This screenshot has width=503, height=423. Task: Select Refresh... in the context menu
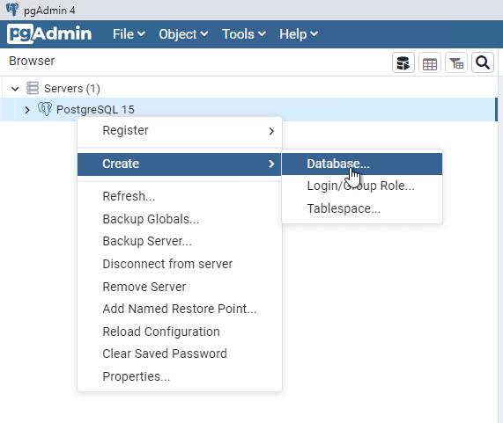click(180, 196)
